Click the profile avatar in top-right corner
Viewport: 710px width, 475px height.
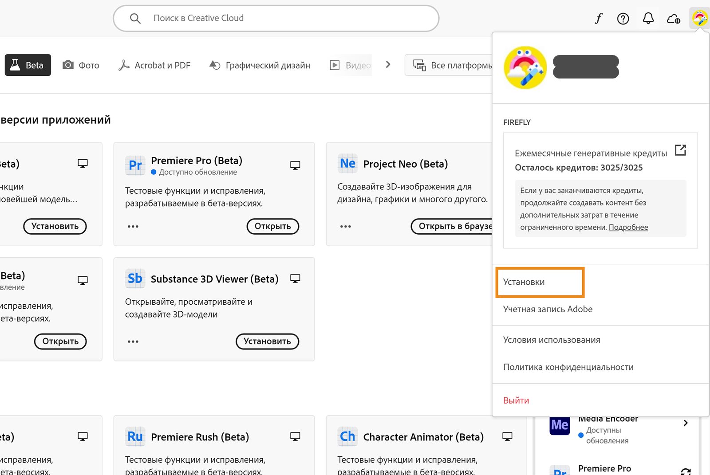point(700,18)
